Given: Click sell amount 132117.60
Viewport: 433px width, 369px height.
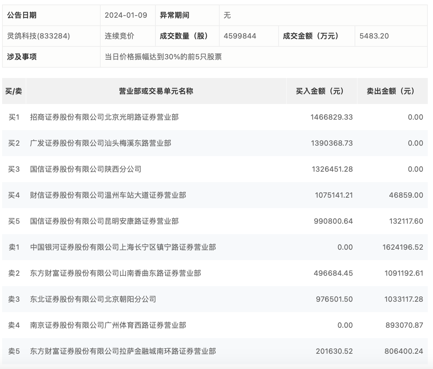Looking at the screenshot, I should tap(406, 221).
